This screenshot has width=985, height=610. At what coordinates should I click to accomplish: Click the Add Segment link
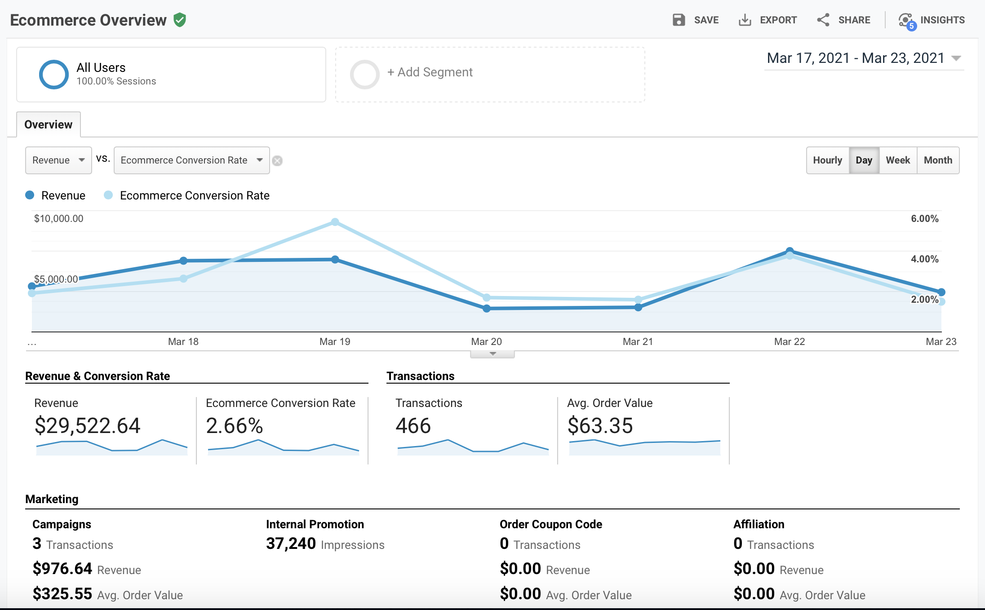coord(430,72)
